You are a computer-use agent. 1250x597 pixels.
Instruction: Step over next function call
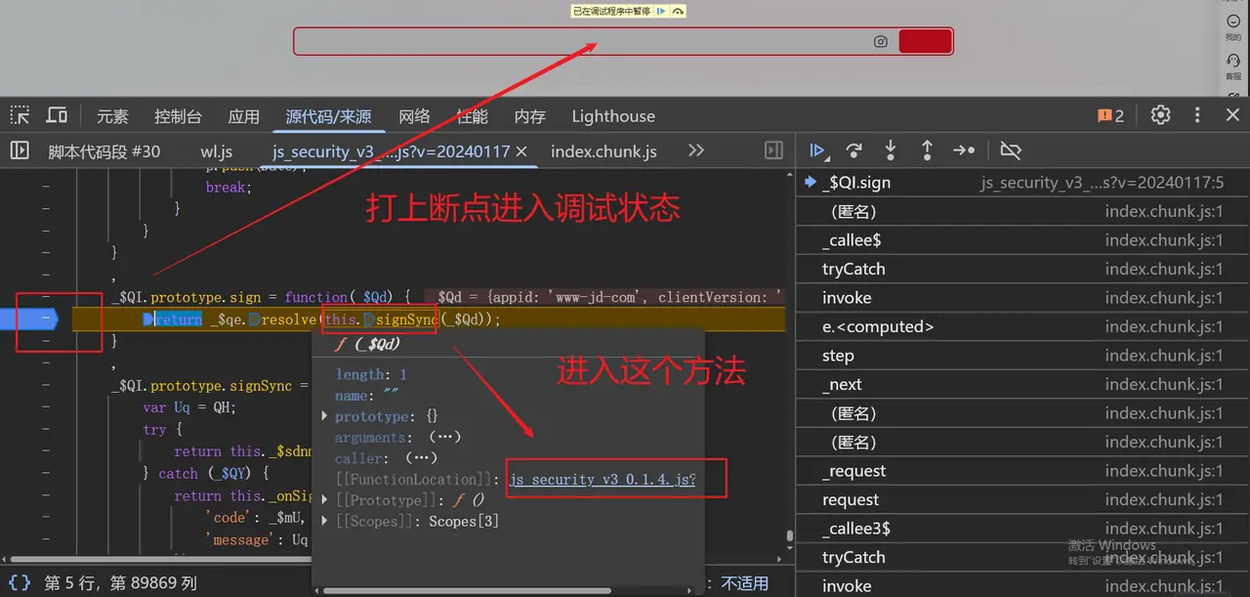854,150
